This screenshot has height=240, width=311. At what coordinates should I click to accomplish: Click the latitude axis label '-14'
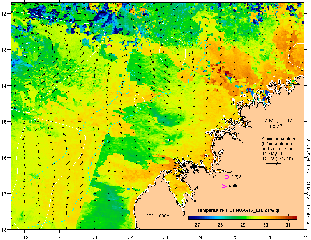(x=4, y=86)
